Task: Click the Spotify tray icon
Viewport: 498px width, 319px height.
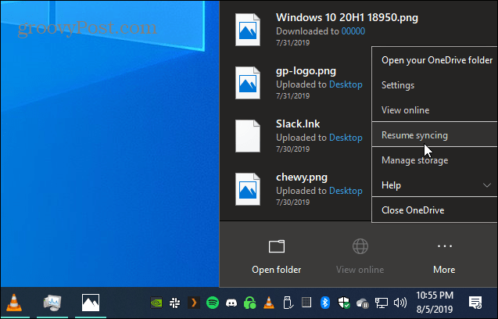Action: (213, 303)
